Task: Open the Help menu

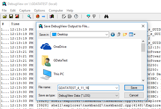Action: [x=70, y=11]
